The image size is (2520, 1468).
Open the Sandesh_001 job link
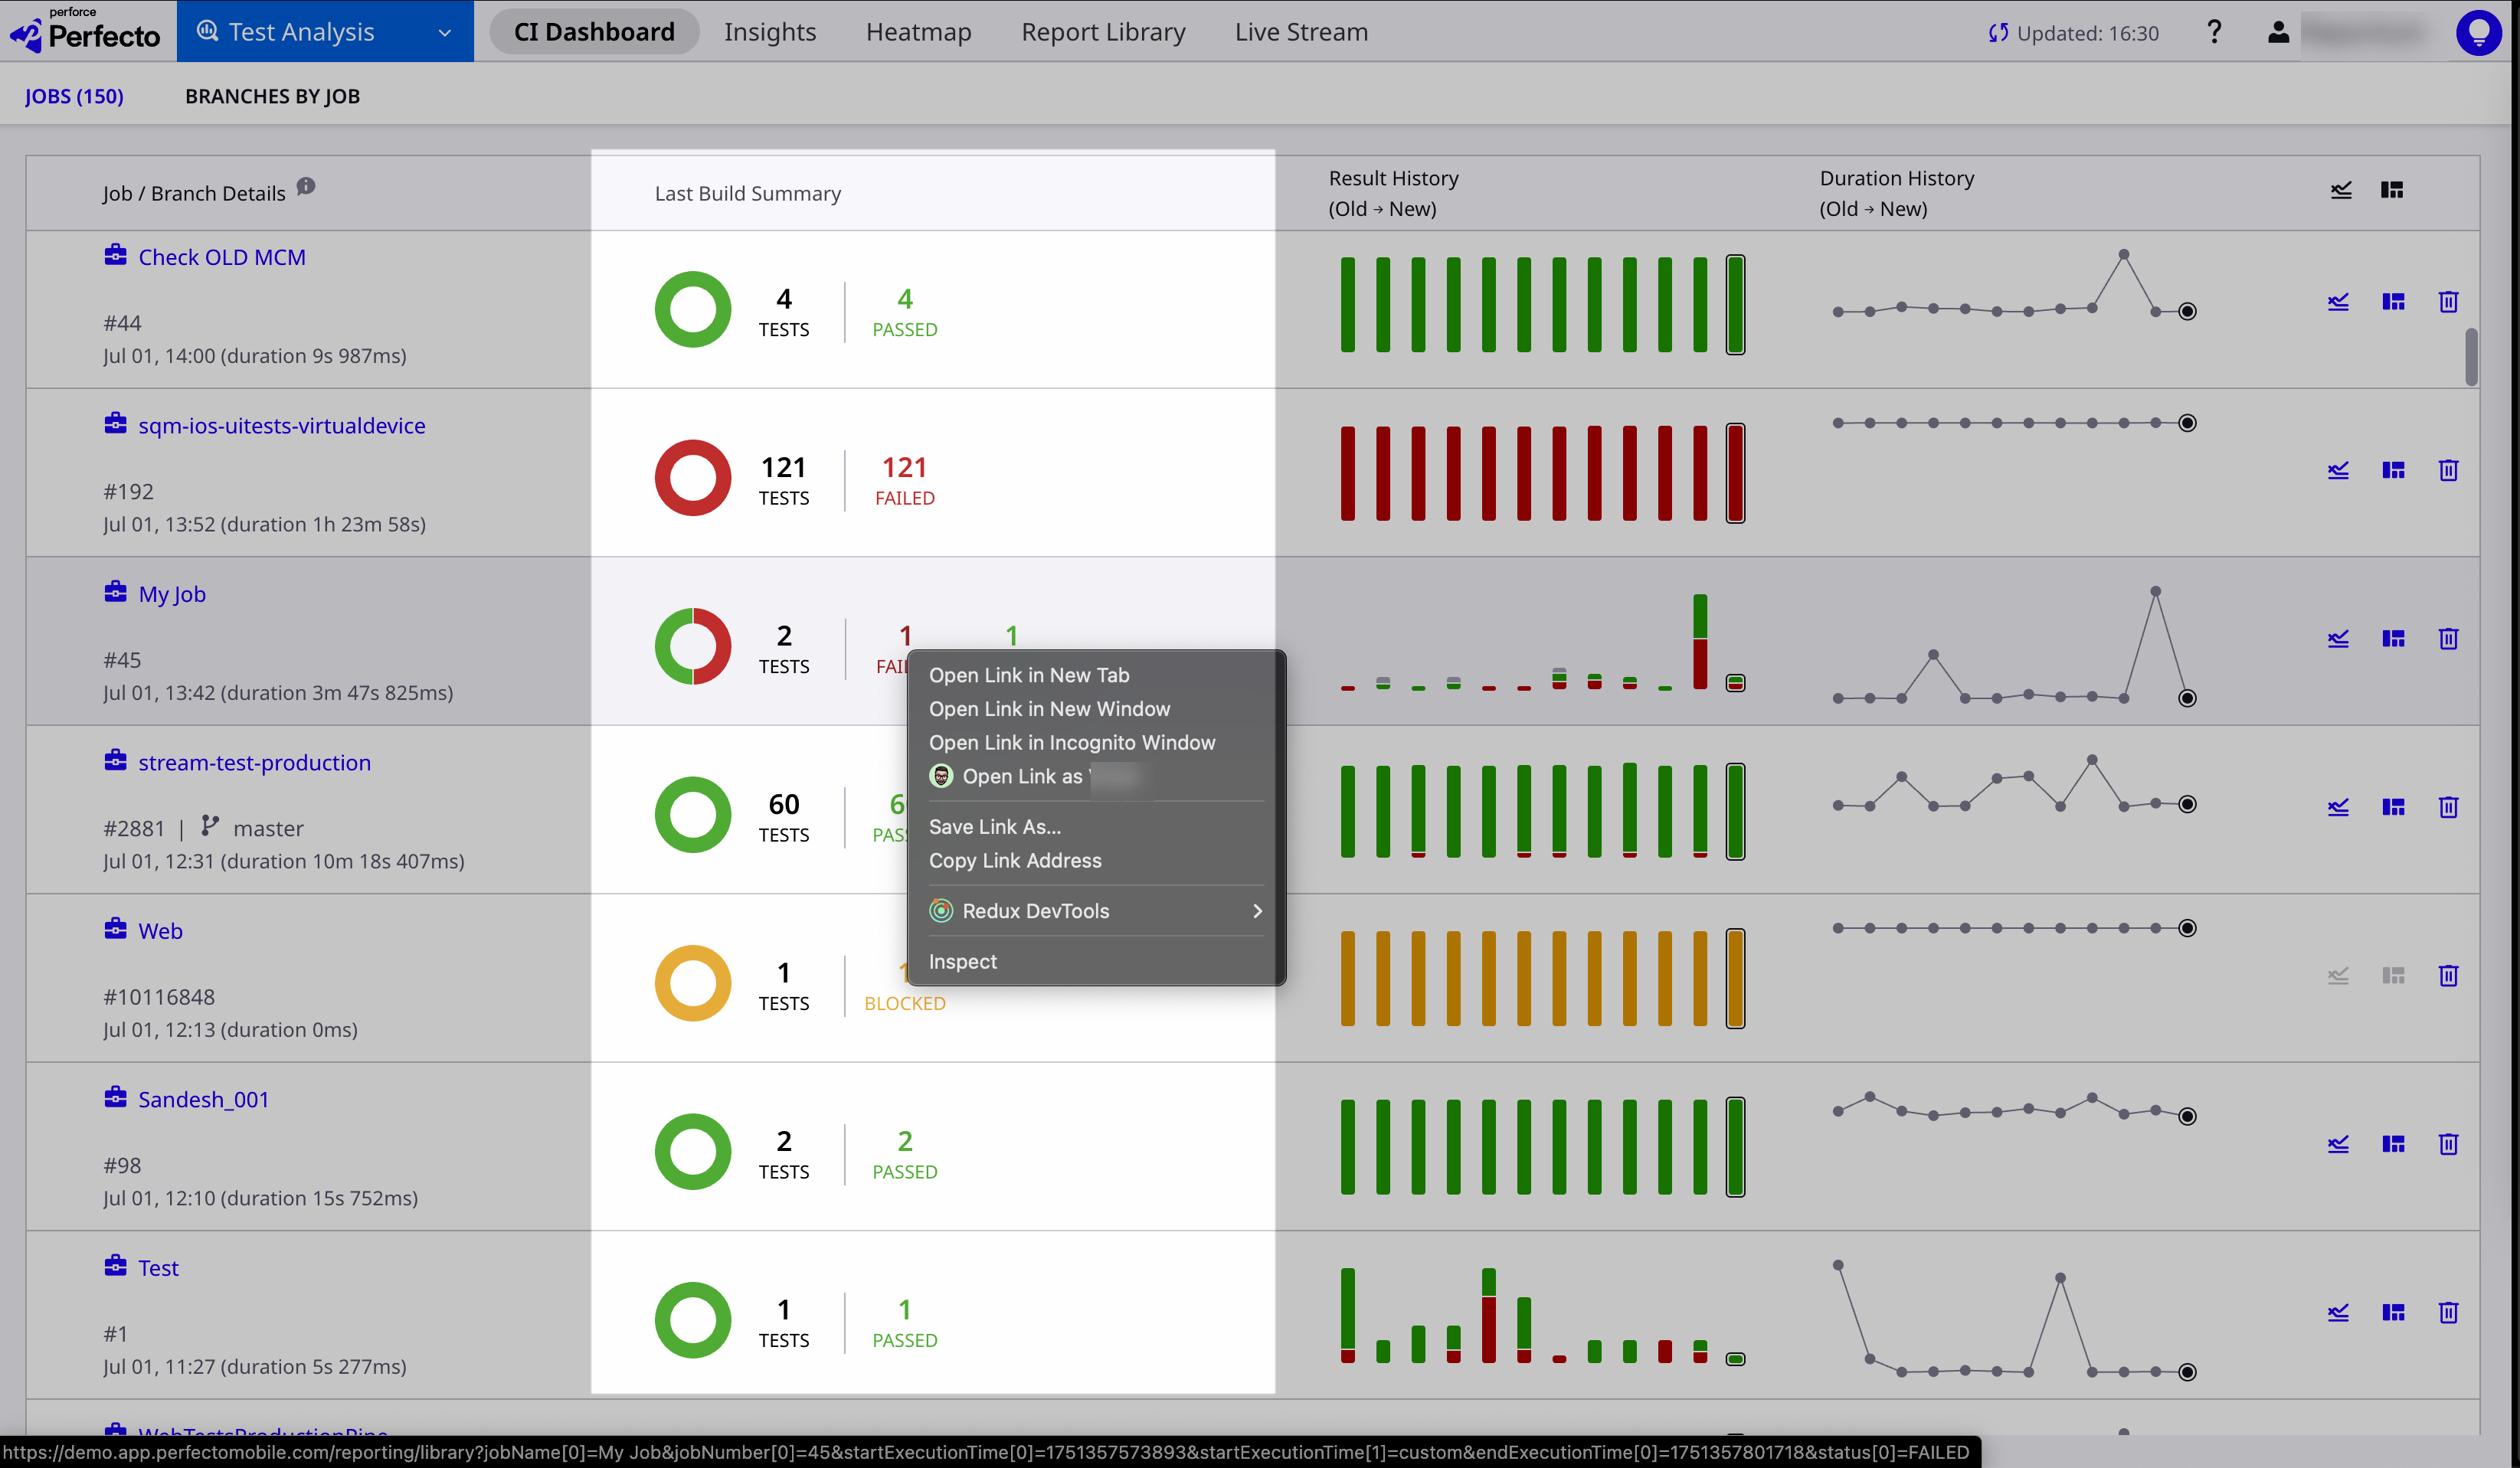[203, 1100]
